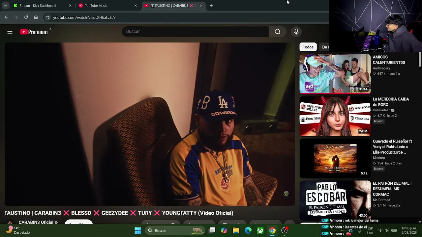
Task: Open a new browser tab
Action: [211, 6]
